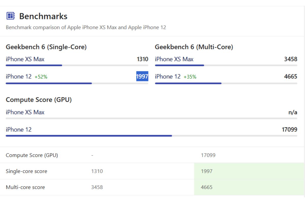Screen dimensions: 305x203
Task: Click the +52% improvement label
Action: click(x=41, y=77)
